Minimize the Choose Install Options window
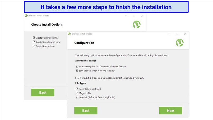The height and width of the screenshot is (120, 213). (x=126, y=16)
